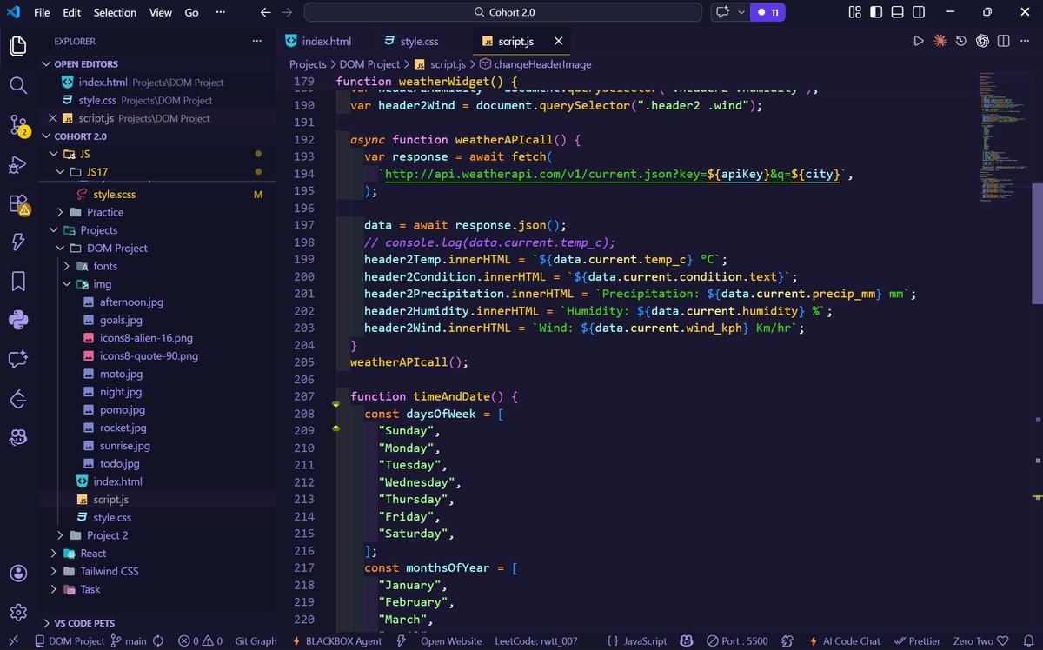Run code with the play button
This screenshot has width=1043, height=650.
(x=919, y=41)
